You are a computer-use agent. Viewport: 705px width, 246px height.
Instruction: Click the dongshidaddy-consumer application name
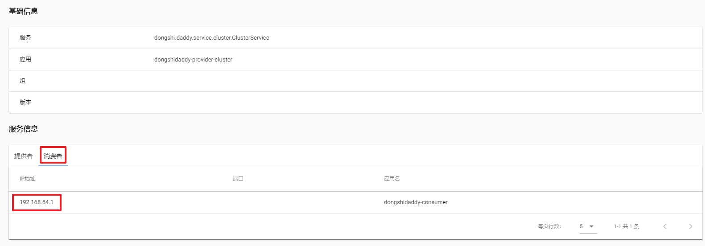coord(416,202)
